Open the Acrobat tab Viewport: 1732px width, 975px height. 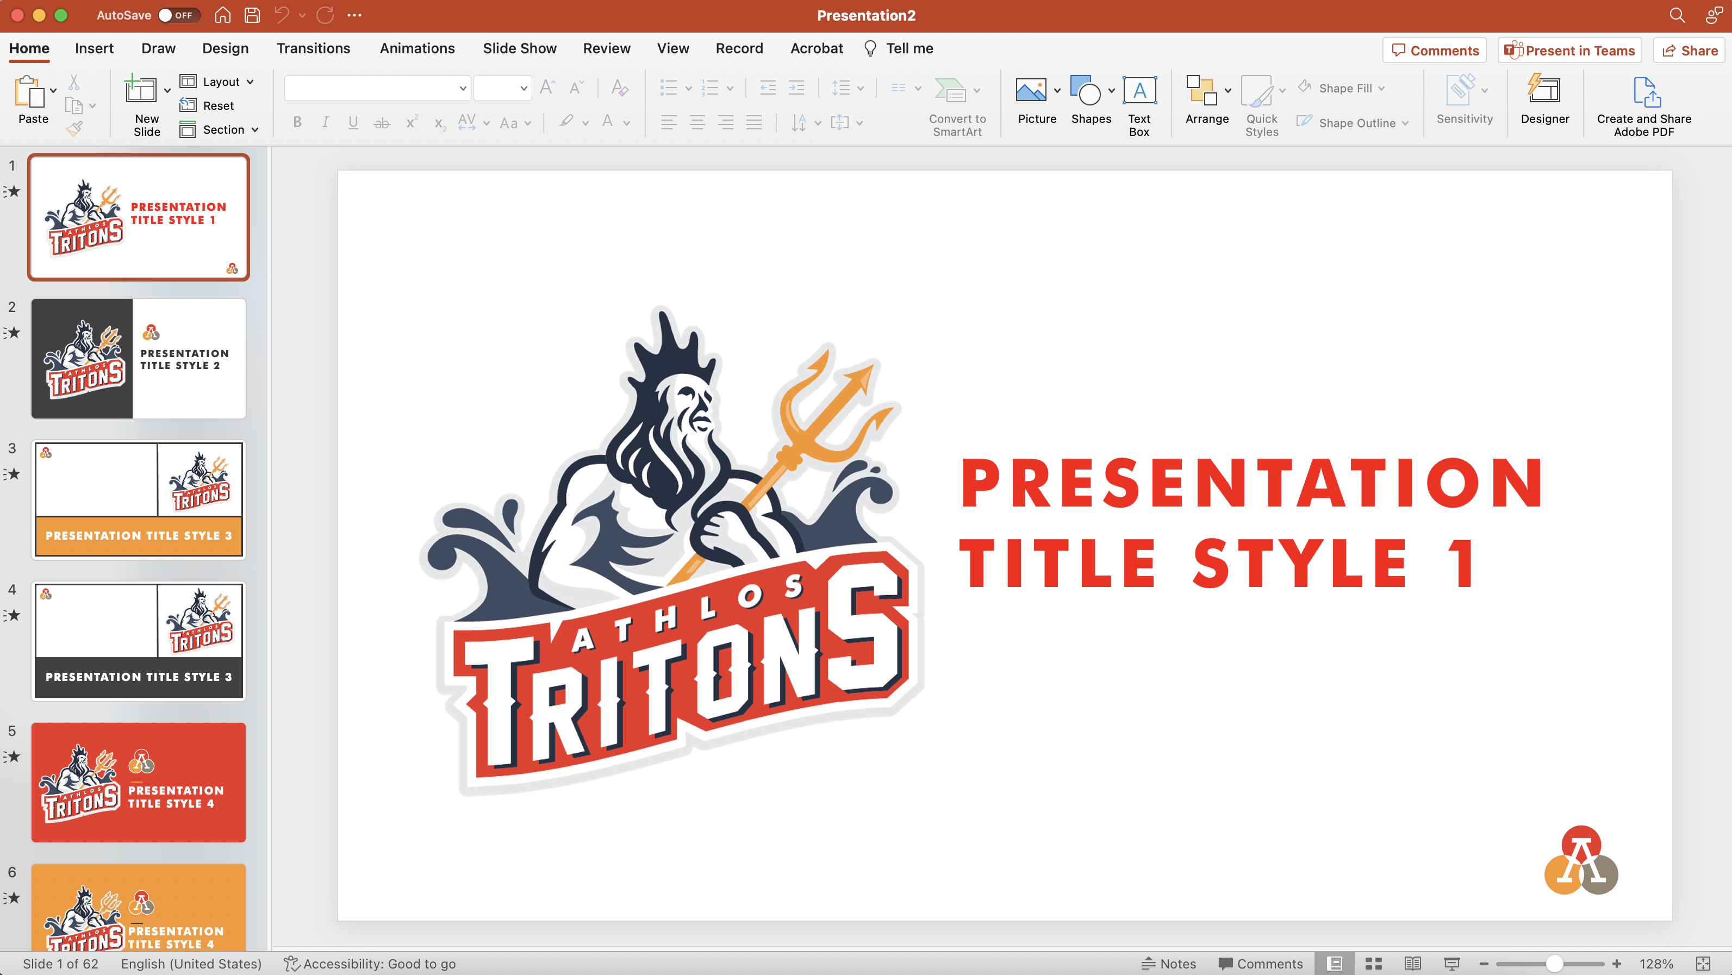pos(816,48)
